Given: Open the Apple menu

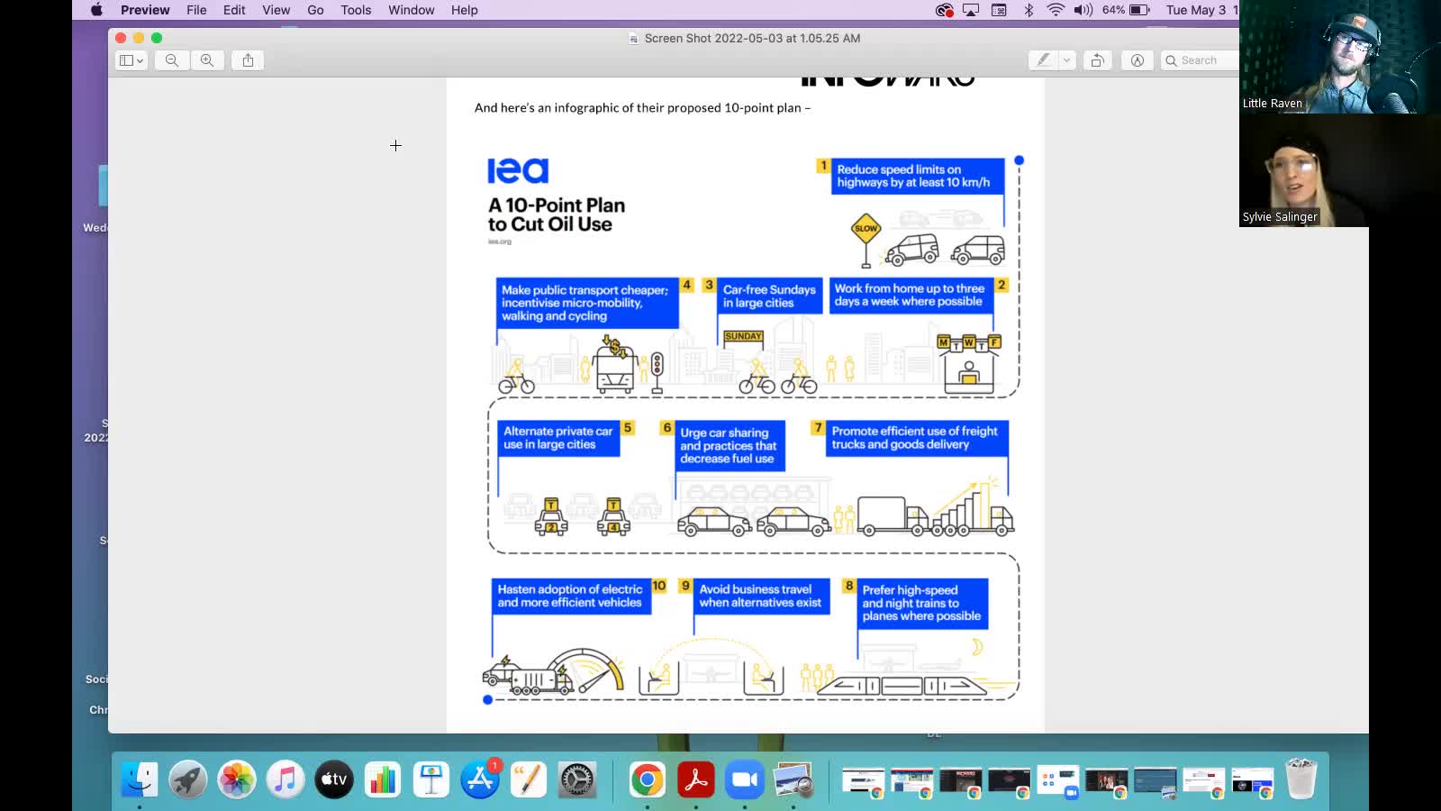Looking at the screenshot, I should point(96,10).
